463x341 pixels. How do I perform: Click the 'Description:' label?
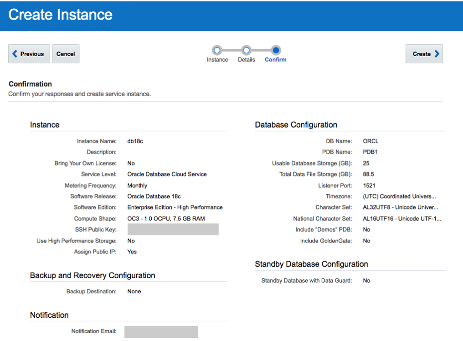[102, 152]
